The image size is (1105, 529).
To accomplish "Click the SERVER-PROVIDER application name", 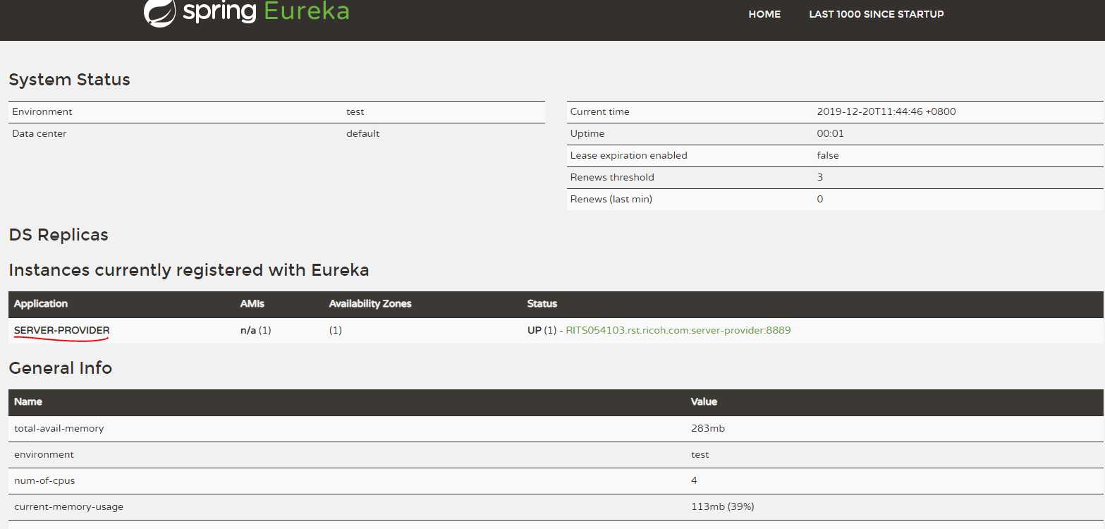I will tap(62, 330).
